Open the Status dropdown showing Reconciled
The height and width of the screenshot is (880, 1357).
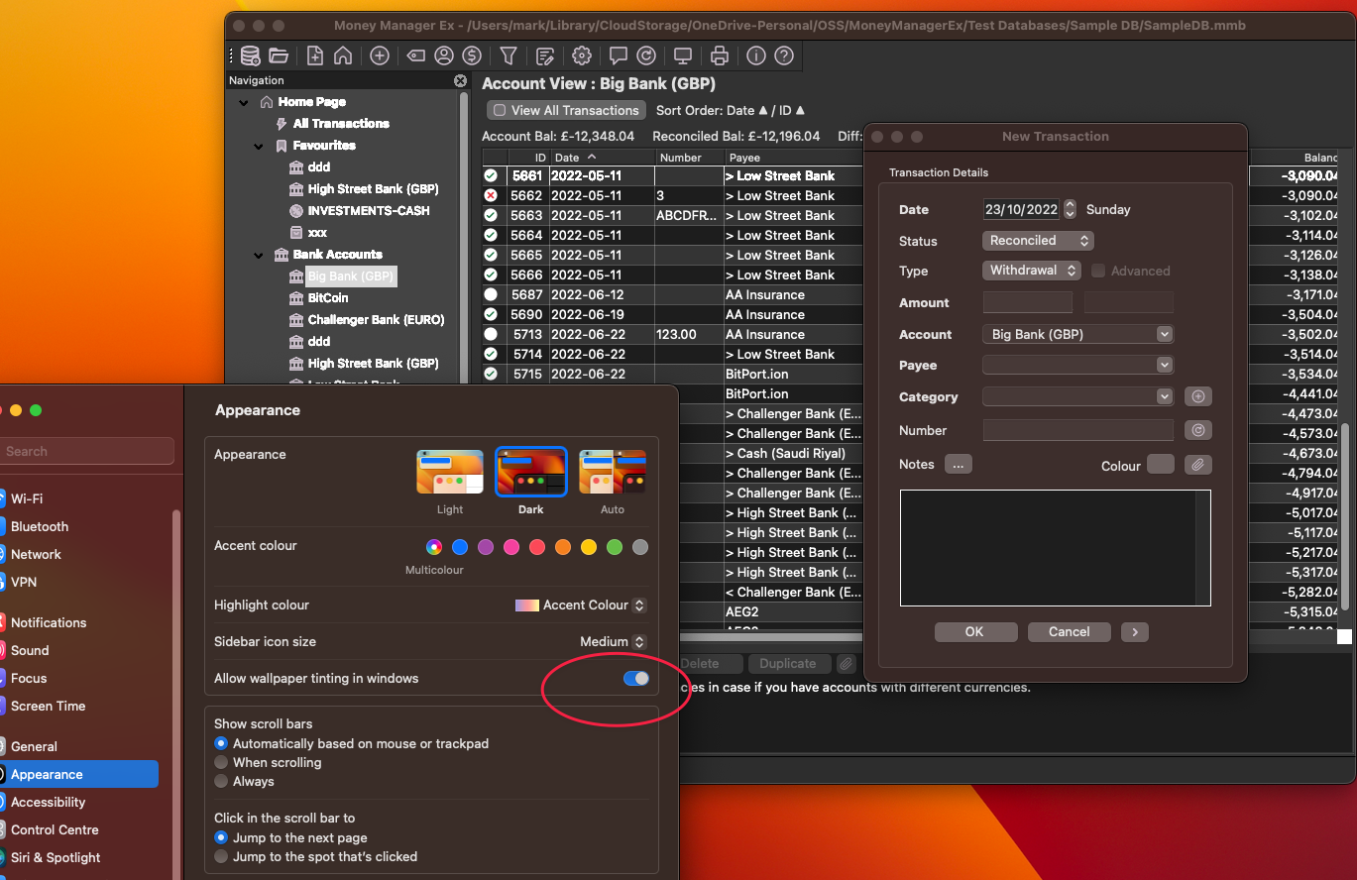[1037, 240]
